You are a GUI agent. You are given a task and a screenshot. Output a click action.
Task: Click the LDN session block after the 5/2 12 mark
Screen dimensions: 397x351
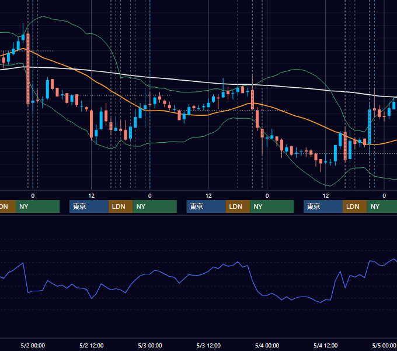tap(120, 207)
